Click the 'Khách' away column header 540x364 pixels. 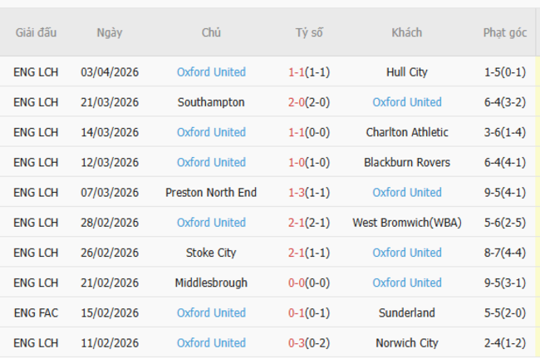[x=407, y=33]
